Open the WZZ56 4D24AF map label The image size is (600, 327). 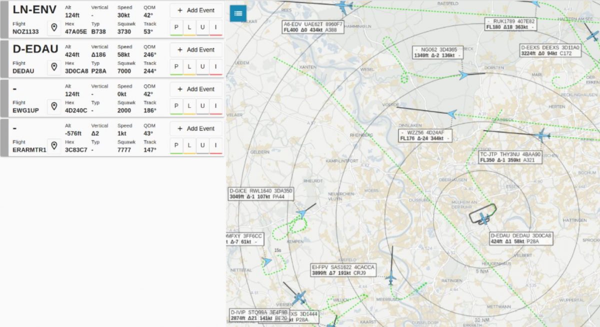point(425,135)
